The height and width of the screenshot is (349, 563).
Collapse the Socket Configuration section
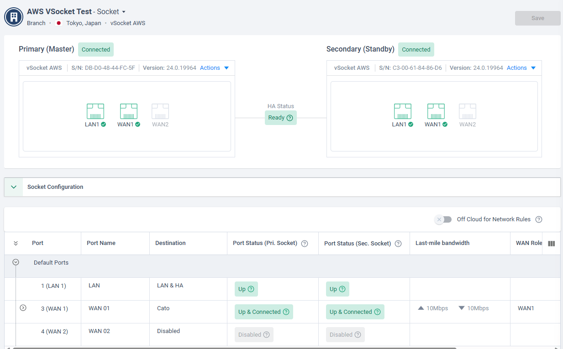click(14, 187)
